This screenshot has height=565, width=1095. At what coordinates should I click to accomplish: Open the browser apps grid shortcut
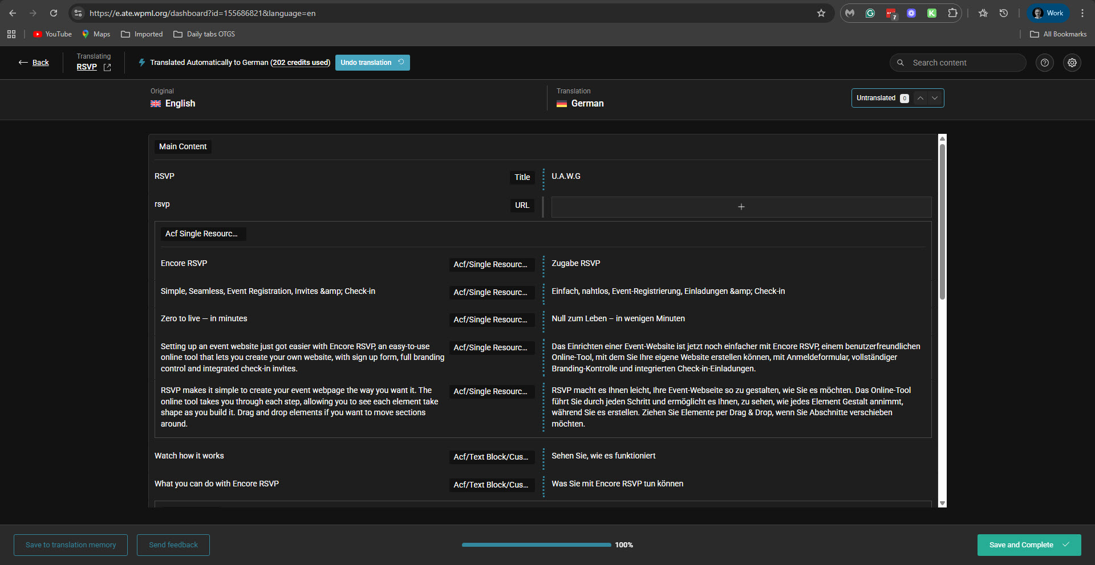point(11,34)
